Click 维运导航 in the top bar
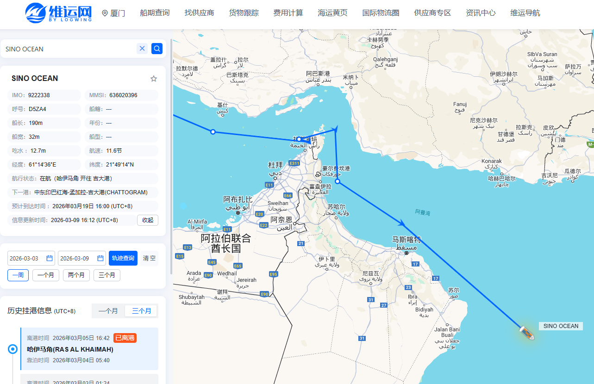Image resolution: width=594 pixels, height=384 pixels. pyautogui.click(x=525, y=13)
